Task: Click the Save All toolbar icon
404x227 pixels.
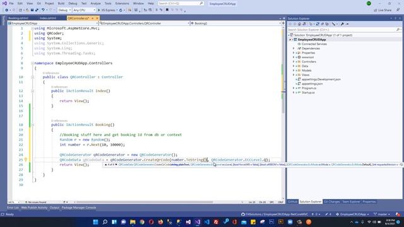Action: [37, 10]
